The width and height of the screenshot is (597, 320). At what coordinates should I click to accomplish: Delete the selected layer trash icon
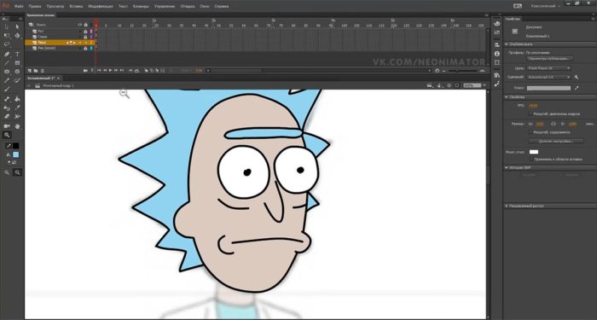click(43, 71)
